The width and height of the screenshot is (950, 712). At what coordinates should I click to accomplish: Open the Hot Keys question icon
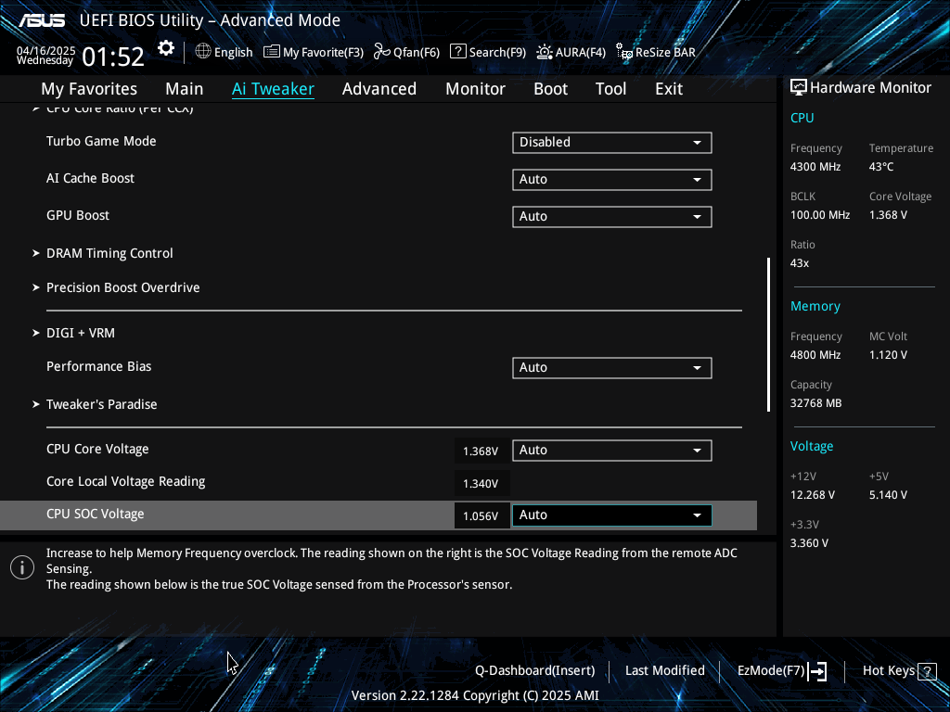[927, 671]
